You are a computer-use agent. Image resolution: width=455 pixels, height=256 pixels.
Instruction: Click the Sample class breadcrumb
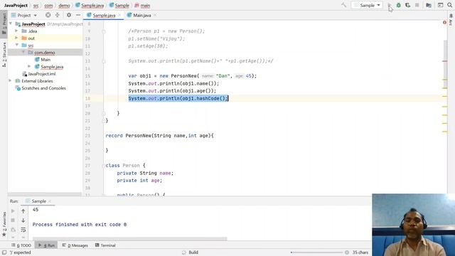(119, 6)
